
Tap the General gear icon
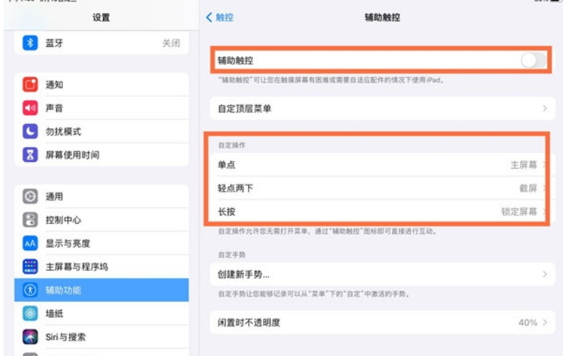click(30, 196)
